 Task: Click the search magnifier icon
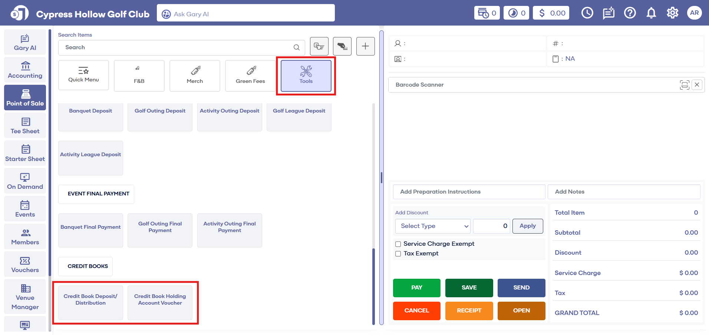click(x=297, y=47)
